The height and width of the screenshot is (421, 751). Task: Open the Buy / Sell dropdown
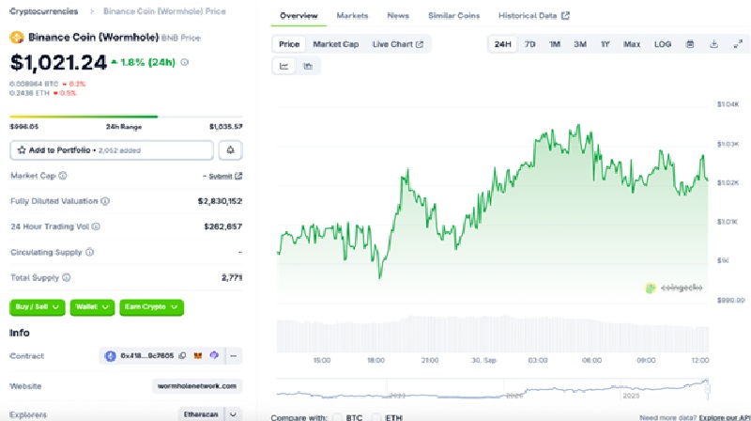tap(37, 306)
